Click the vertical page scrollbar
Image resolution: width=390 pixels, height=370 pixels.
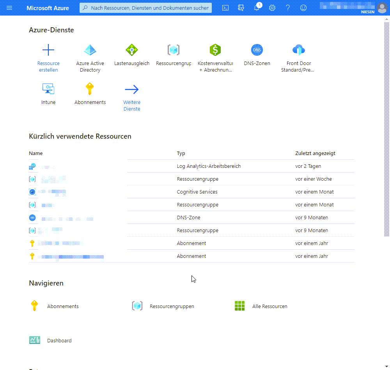(386, 129)
